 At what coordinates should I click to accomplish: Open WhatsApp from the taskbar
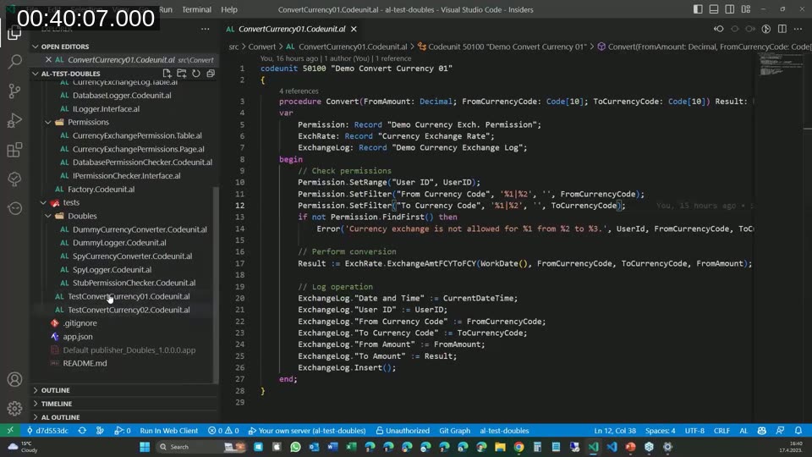tap(295, 447)
